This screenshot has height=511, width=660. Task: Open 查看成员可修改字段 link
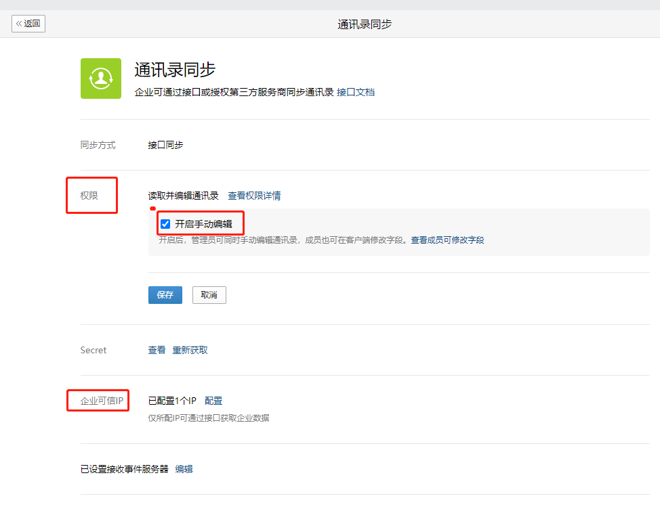(x=447, y=240)
